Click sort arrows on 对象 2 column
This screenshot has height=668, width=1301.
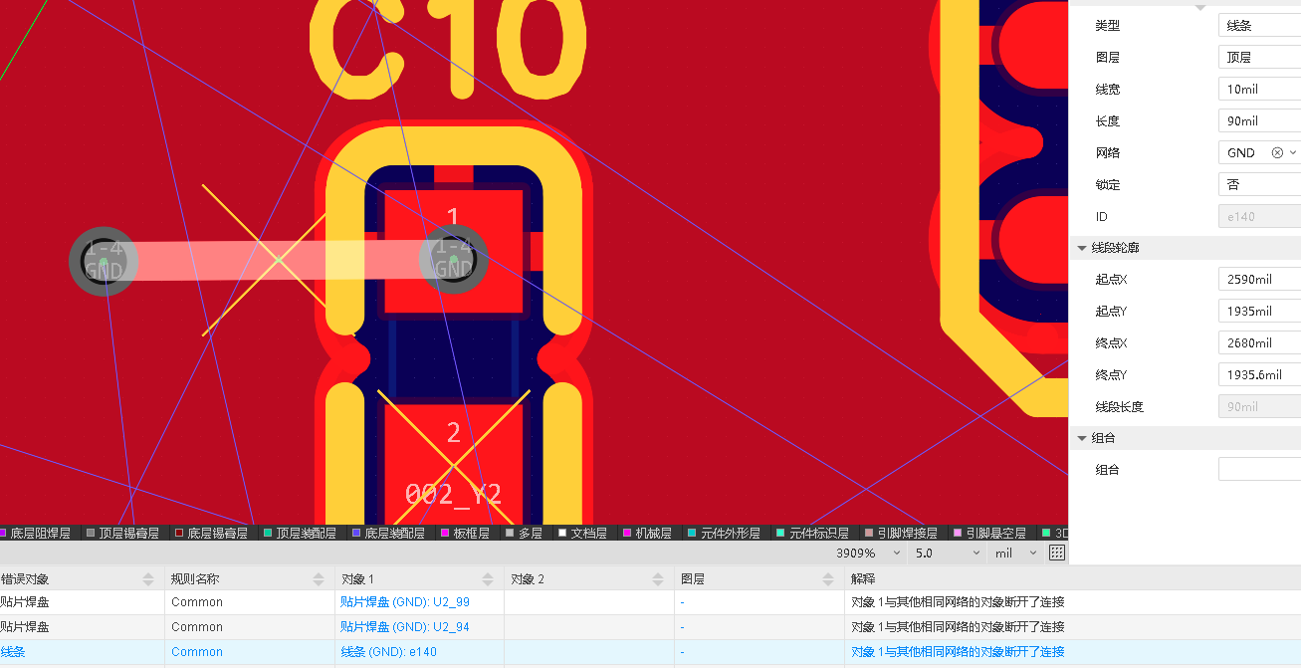coord(657,579)
